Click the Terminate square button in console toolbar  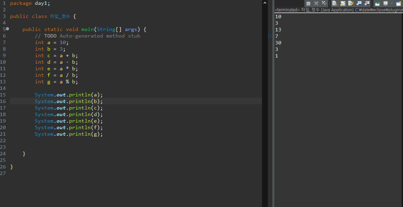click(x=309, y=3)
